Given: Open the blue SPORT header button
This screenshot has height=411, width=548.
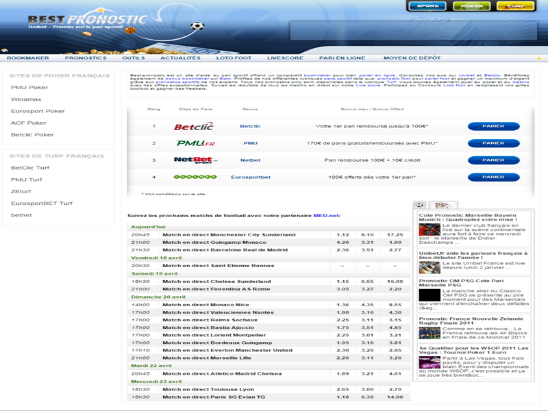Looking at the screenshot, I should tap(427, 6).
